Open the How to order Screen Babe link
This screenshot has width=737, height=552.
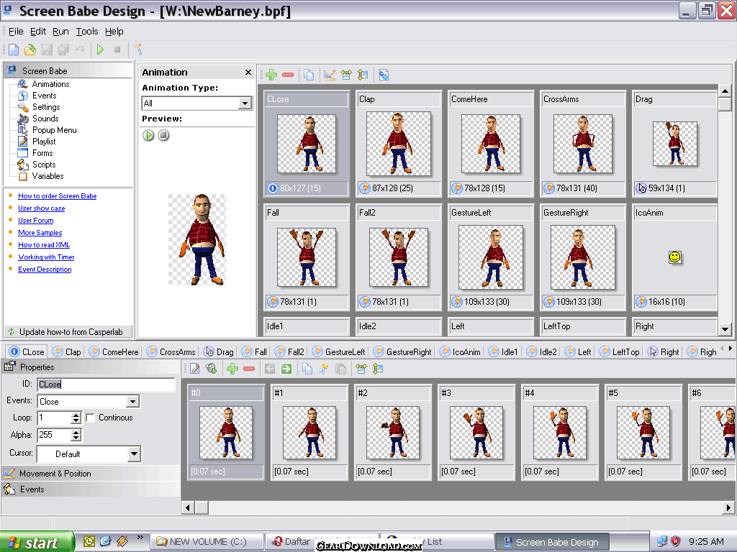click(x=57, y=196)
